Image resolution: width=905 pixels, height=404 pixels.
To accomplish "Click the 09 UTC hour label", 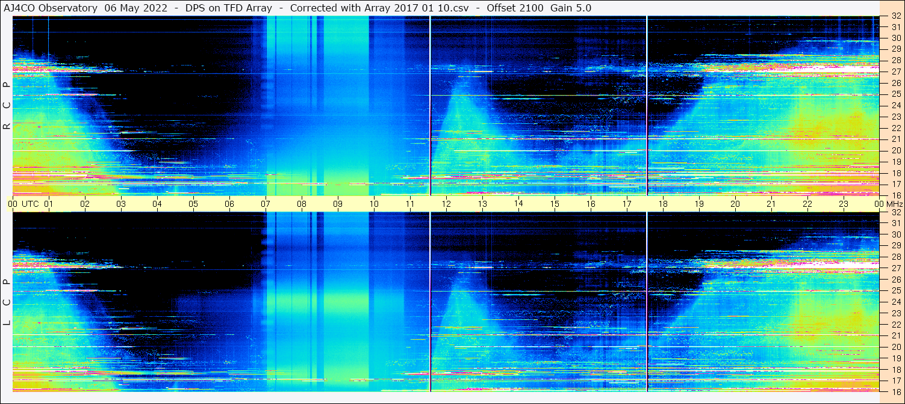I will click(x=338, y=204).
